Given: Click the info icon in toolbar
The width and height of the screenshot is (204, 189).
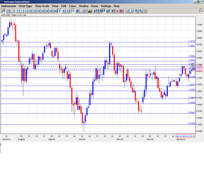Looking at the screenshot, I should (82, 11).
